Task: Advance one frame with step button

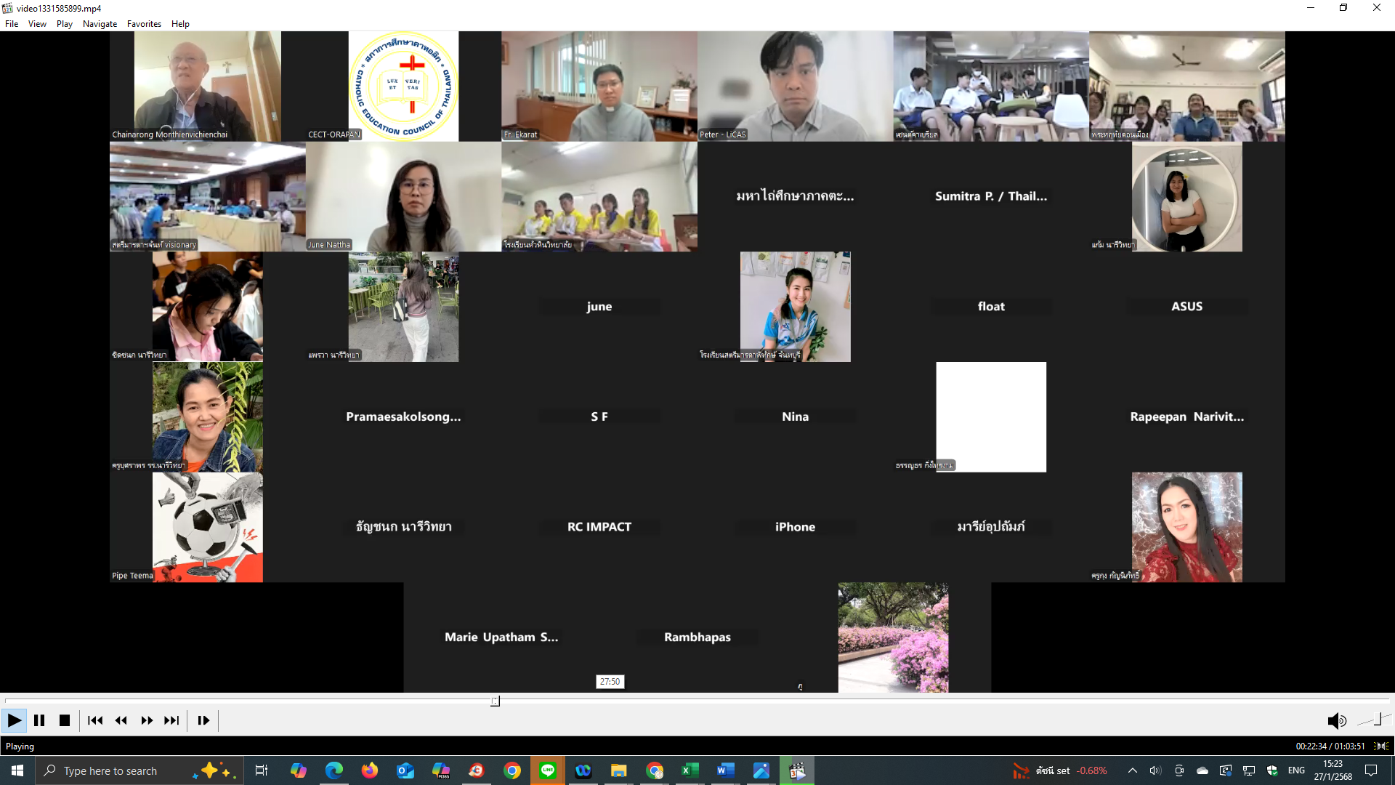Action: pos(203,720)
